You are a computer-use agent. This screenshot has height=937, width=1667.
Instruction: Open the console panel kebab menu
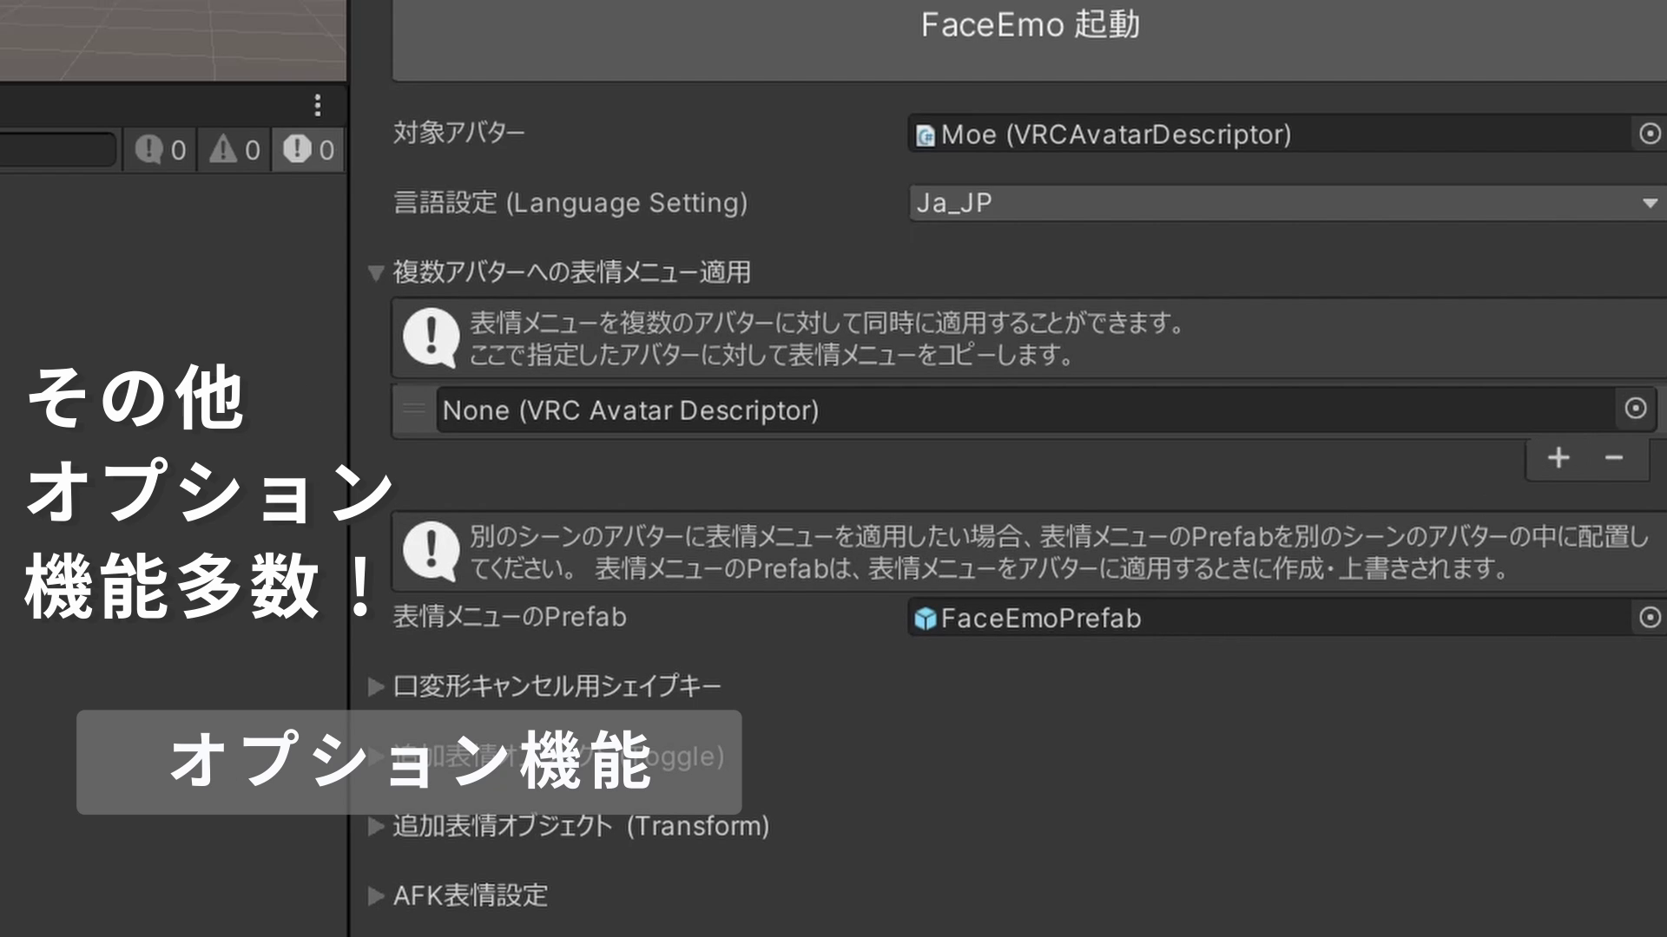pos(318,106)
